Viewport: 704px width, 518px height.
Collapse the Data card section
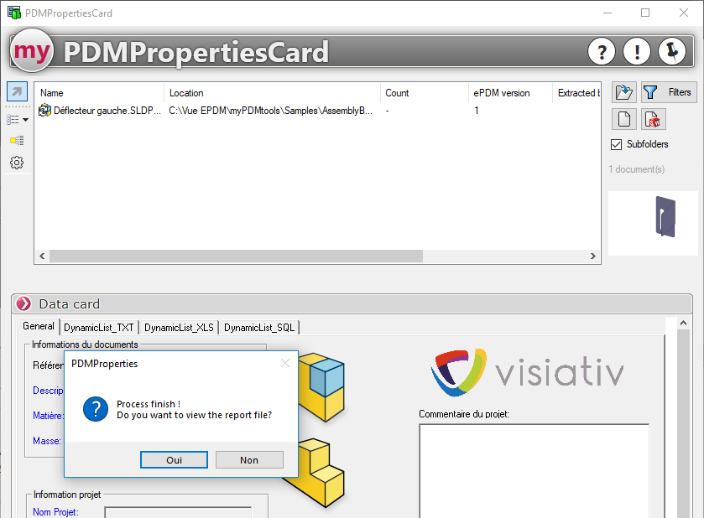23,304
